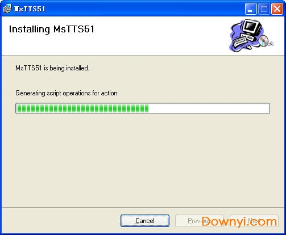Image resolution: width=286 pixels, height=235 pixels.
Task: Click the blank area below the progress bar
Action: 143,159
